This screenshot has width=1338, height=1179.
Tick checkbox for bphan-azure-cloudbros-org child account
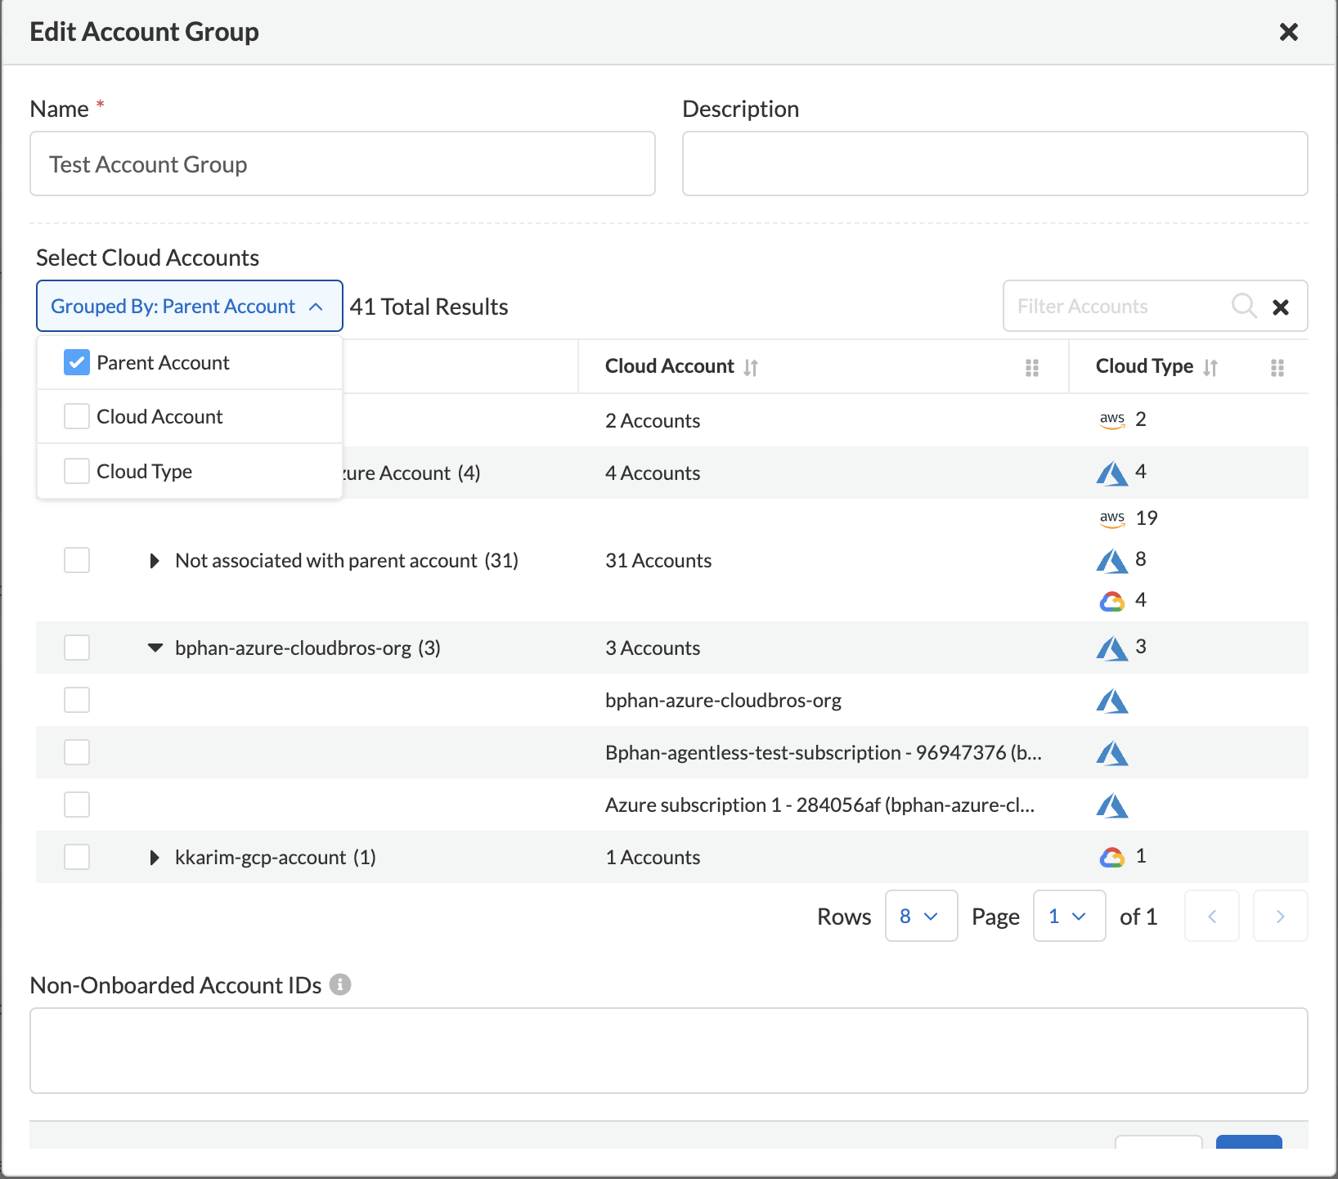tap(77, 700)
